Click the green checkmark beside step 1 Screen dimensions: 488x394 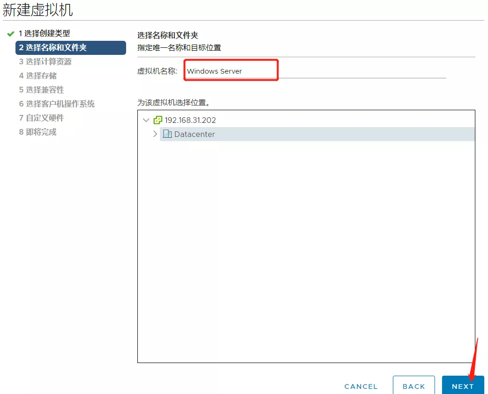11,34
